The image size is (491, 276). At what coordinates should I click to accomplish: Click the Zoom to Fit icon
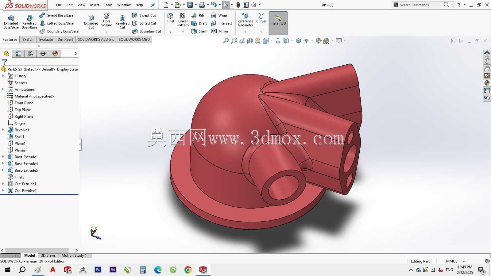226,41
